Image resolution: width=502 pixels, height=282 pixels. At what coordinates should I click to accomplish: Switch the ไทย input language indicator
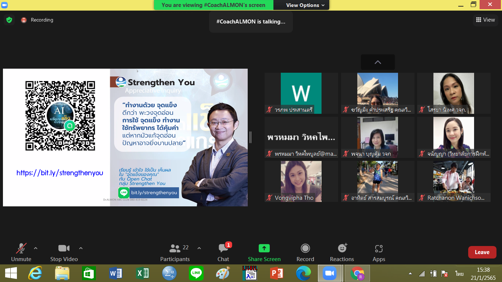[x=459, y=274]
